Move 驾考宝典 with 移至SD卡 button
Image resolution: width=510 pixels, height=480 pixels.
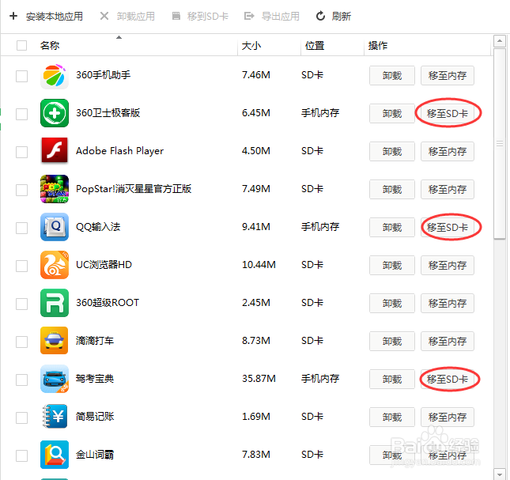click(448, 380)
